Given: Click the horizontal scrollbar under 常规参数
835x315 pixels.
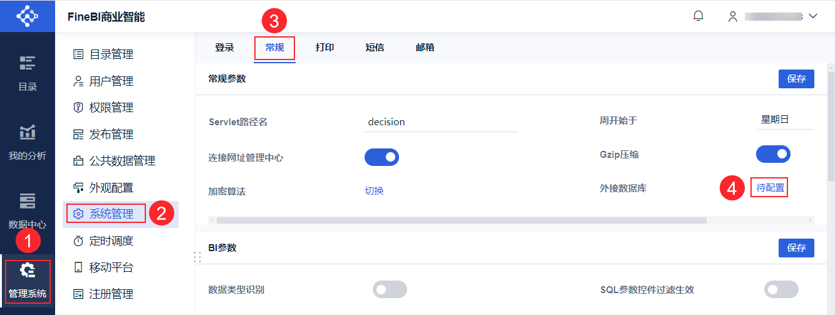Looking at the screenshot, I should pos(461,220).
